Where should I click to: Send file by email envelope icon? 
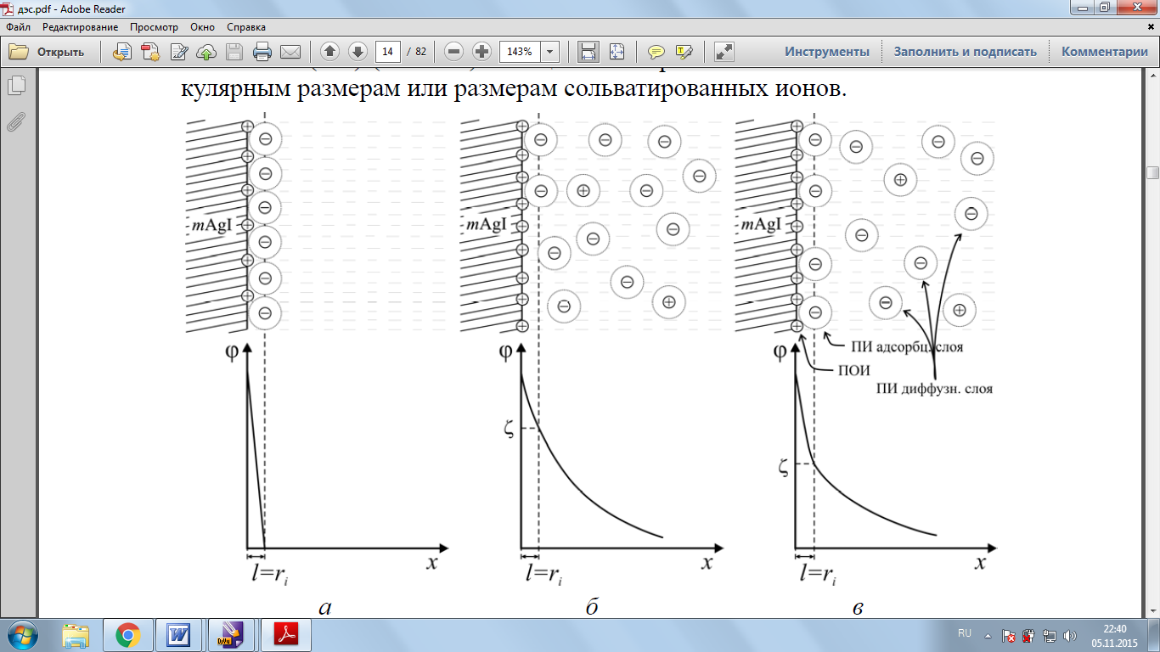click(x=290, y=52)
